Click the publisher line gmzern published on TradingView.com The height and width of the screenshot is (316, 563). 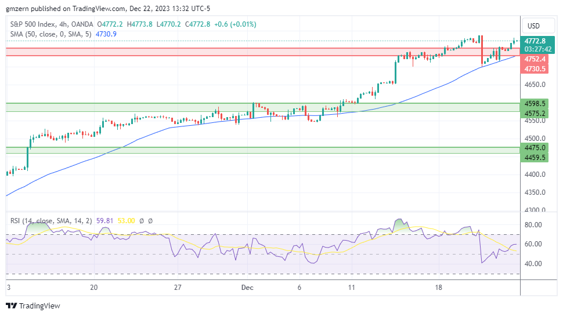click(108, 8)
